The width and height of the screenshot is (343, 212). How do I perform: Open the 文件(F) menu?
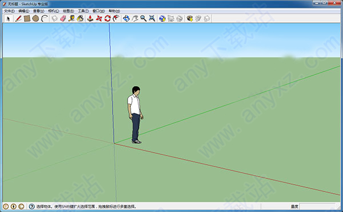coord(9,11)
